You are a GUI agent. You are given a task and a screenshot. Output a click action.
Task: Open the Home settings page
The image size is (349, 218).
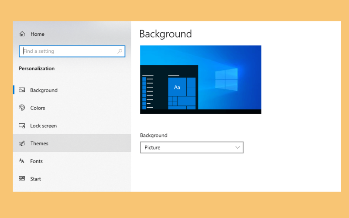[38, 34]
